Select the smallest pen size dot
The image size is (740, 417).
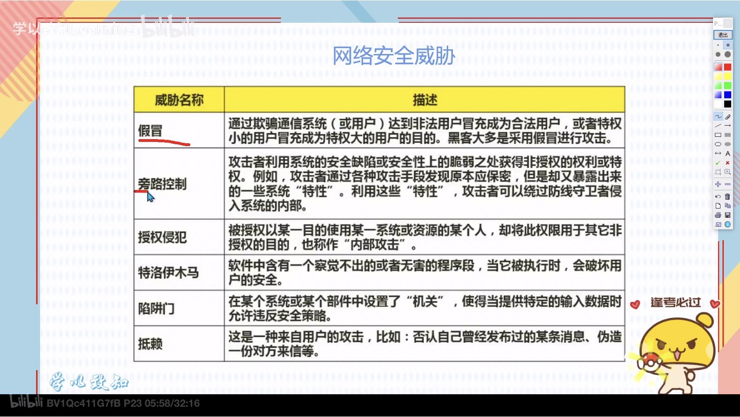tap(718, 45)
